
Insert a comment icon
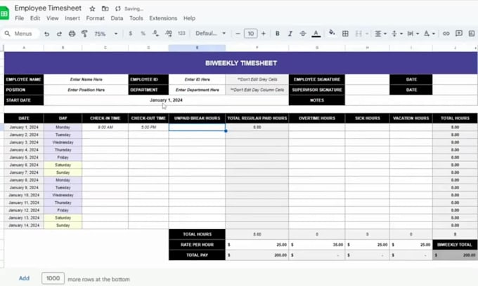point(459,34)
